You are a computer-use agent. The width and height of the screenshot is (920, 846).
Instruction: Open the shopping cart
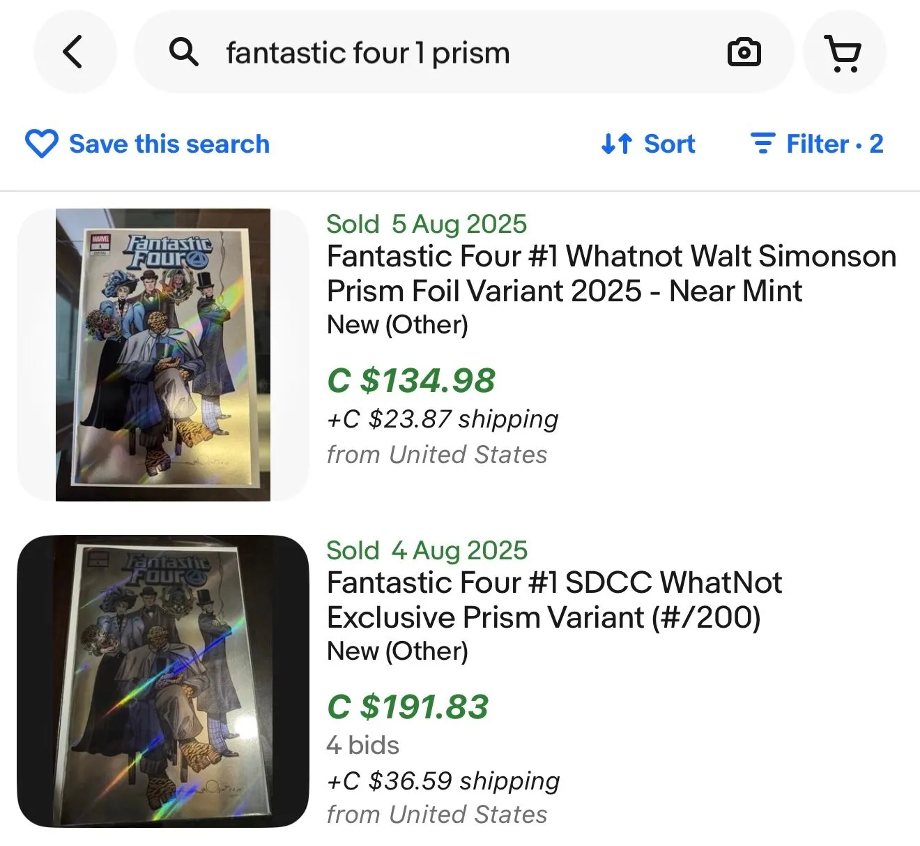pos(844,52)
